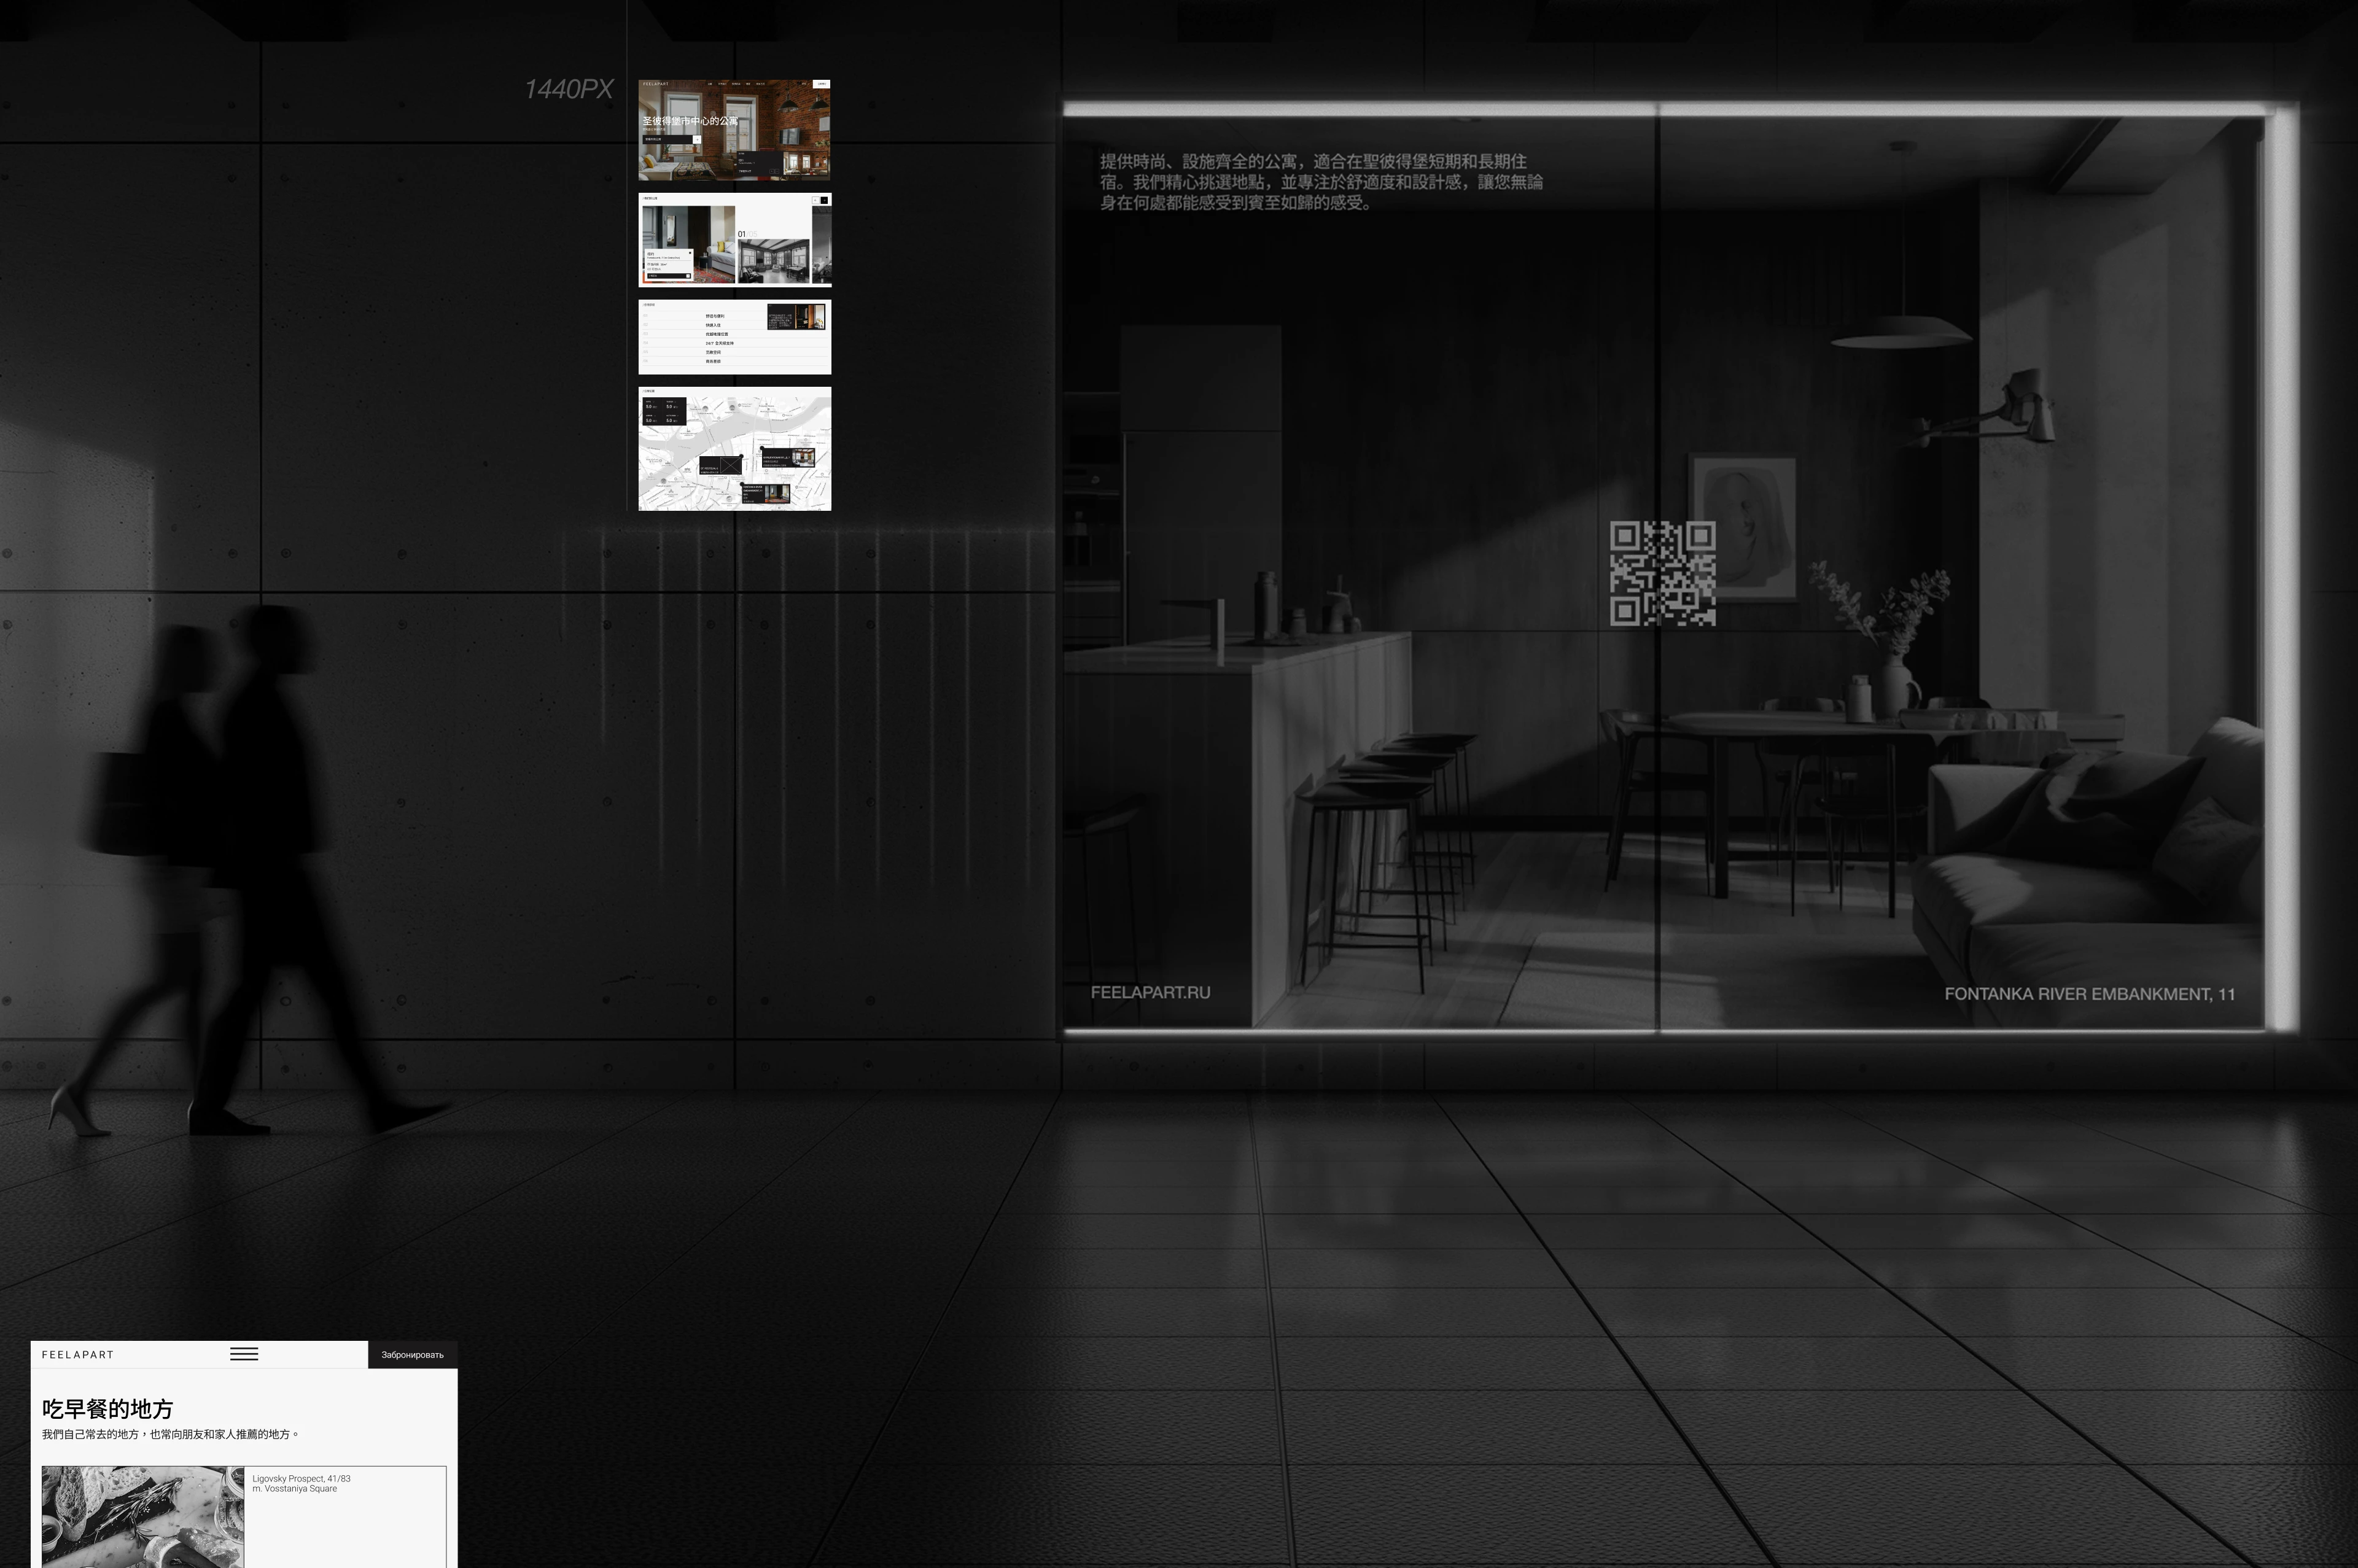
Task: Click Fontanka River Embankment map card
Action: (765, 494)
